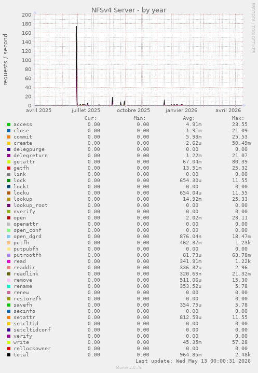
Task: Click the "requests / second" axis label
Action: click(x=5, y=60)
